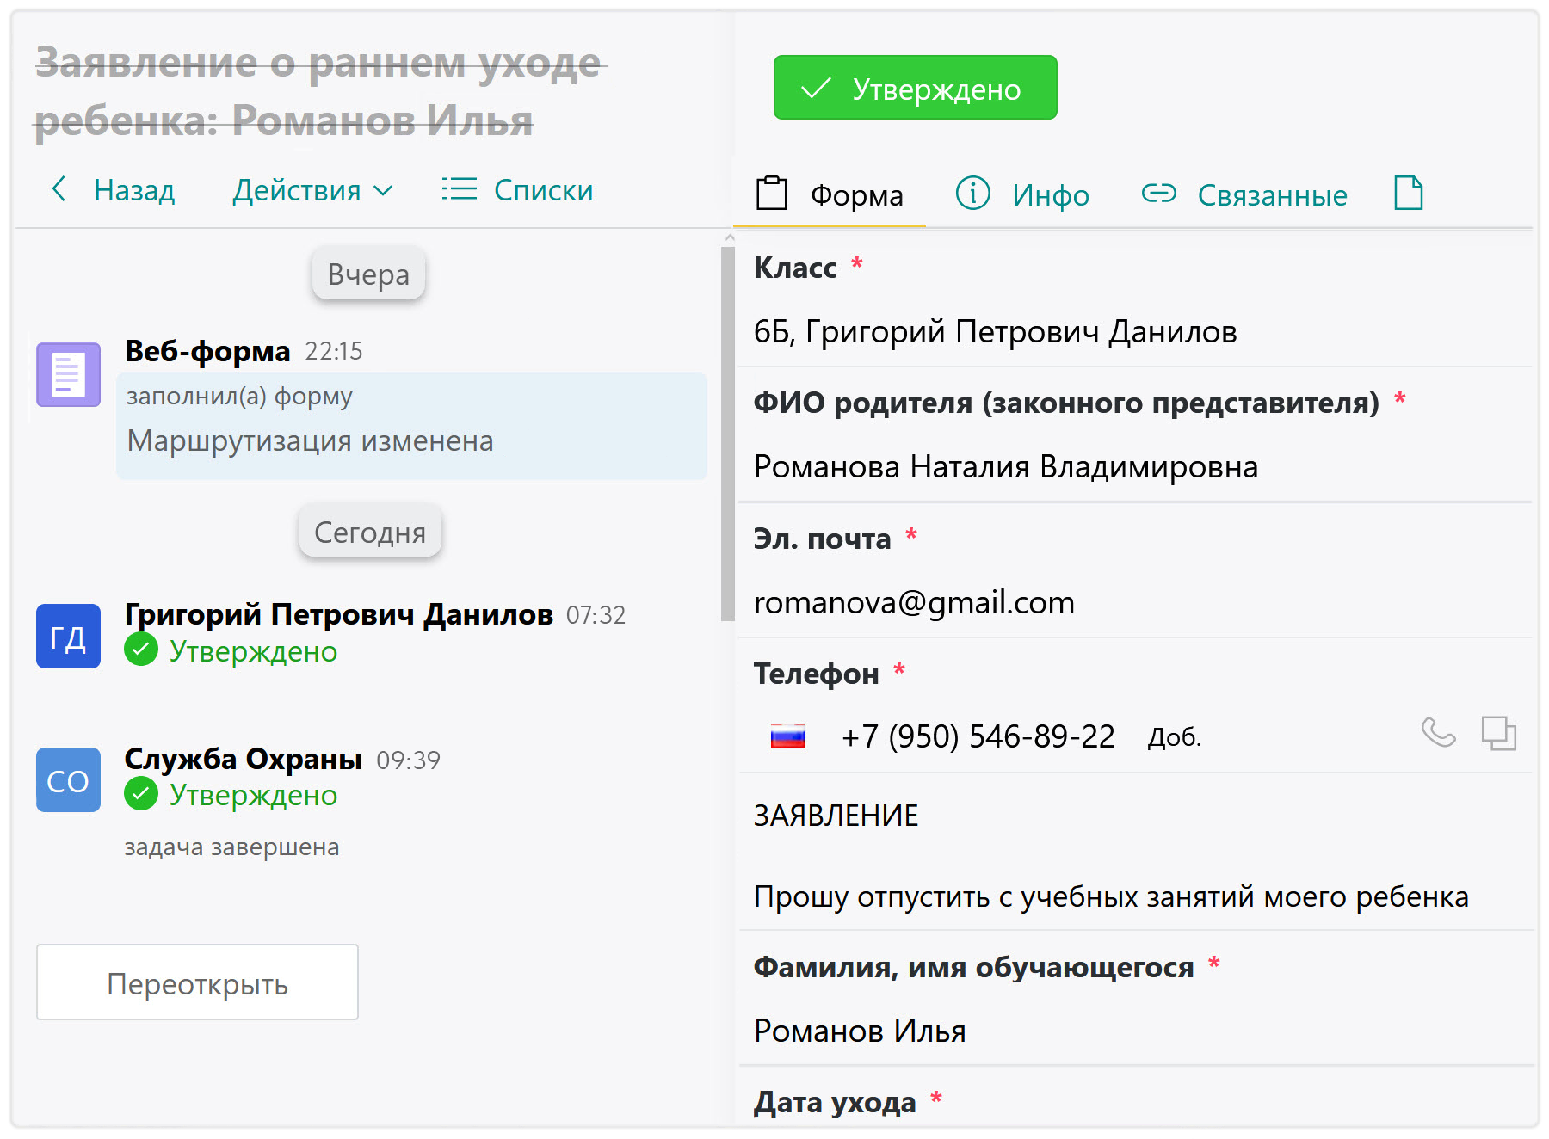Click the Переоткрыть button
The image size is (1549, 1139).
(197, 982)
